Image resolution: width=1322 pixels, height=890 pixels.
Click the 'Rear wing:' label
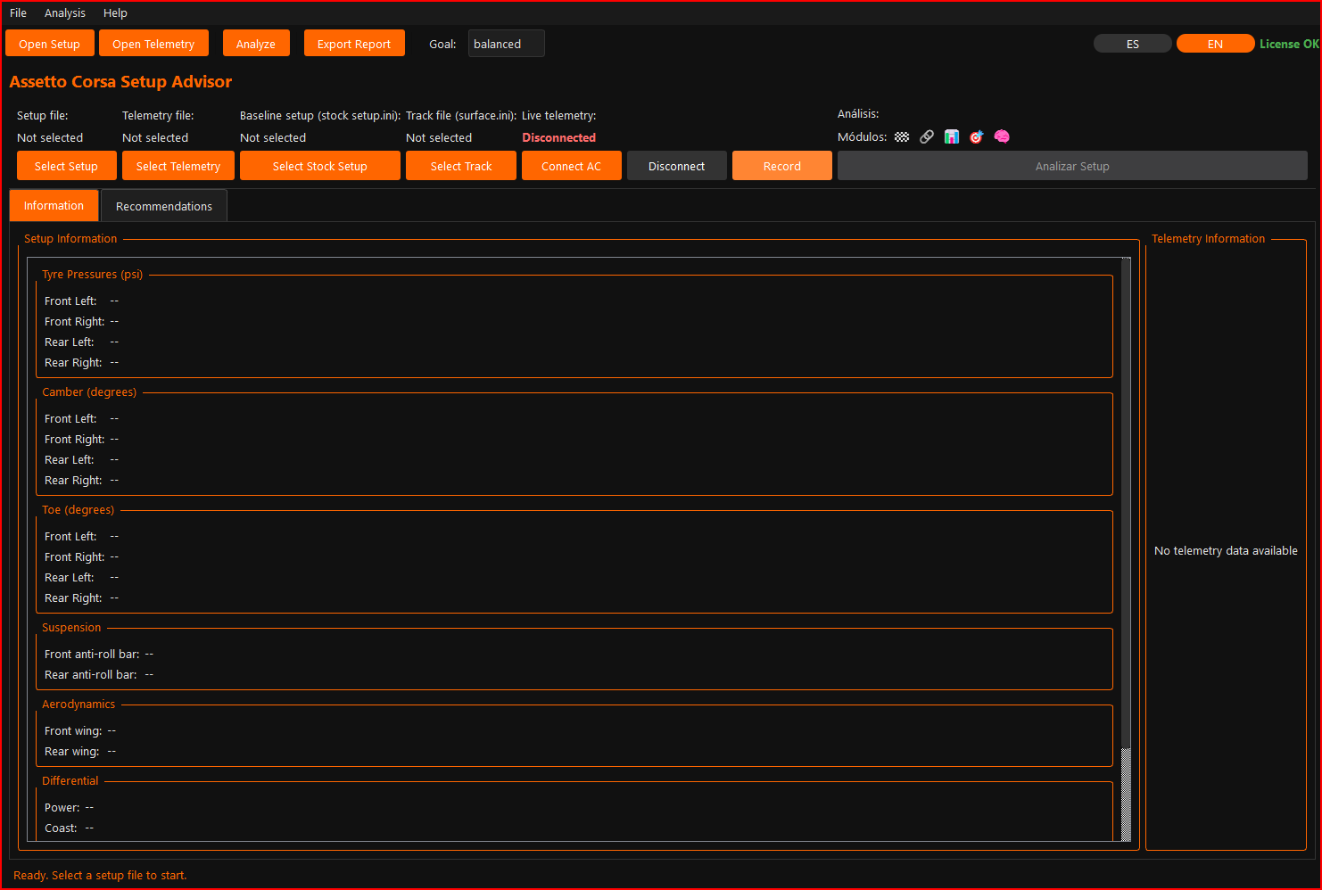[x=72, y=752]
